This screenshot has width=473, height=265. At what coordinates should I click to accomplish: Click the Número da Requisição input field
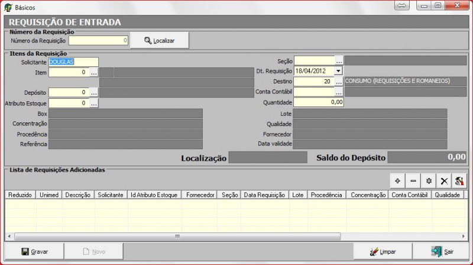[99, 40]
